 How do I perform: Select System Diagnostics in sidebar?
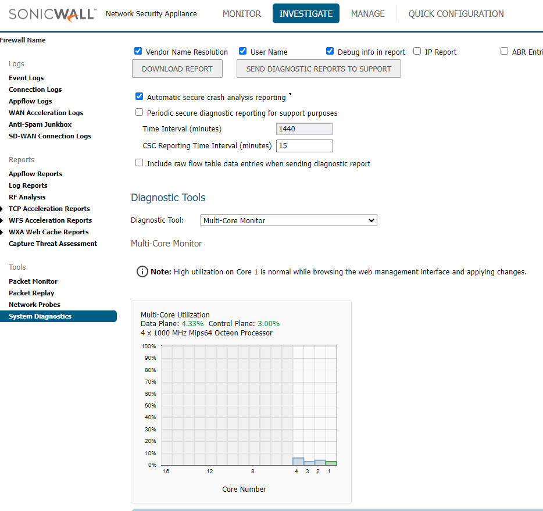[x=58, y=316]
